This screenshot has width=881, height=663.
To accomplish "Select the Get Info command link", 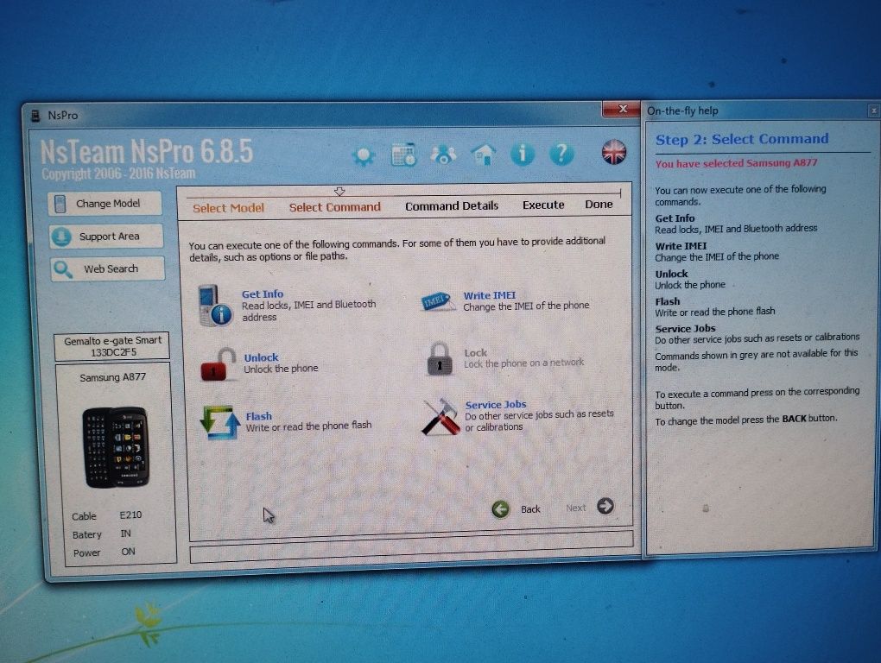I will coord(263,294).
